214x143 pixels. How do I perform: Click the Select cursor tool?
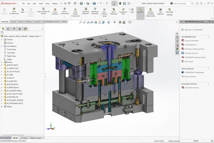pyautogui.click(x=113, y=3)
